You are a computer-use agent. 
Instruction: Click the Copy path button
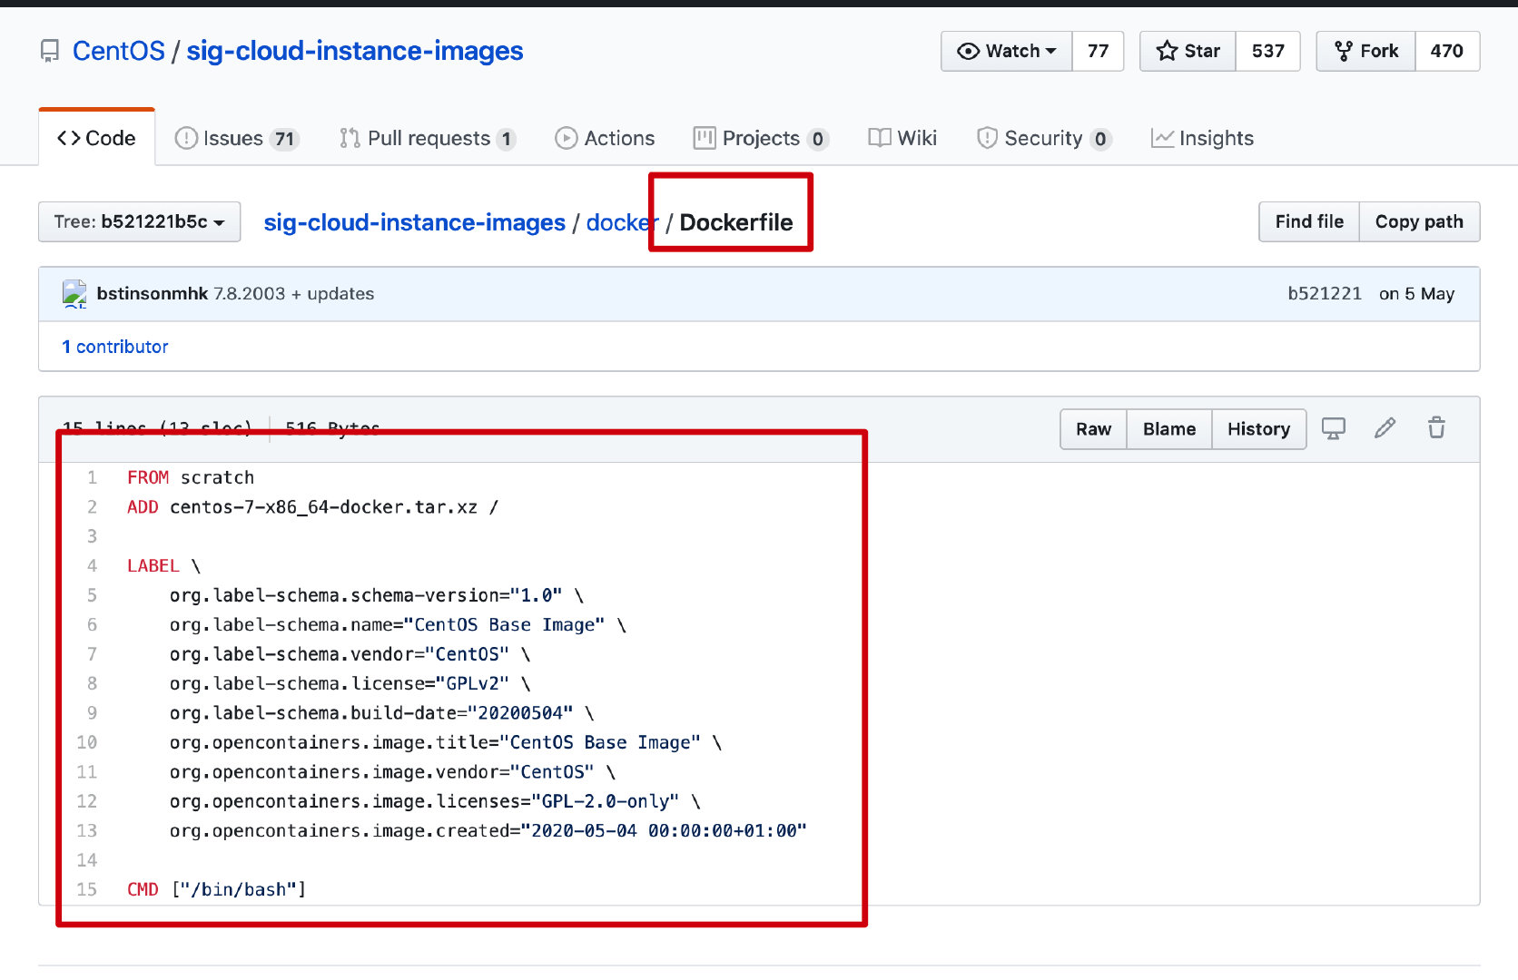tap(1419, 222)
